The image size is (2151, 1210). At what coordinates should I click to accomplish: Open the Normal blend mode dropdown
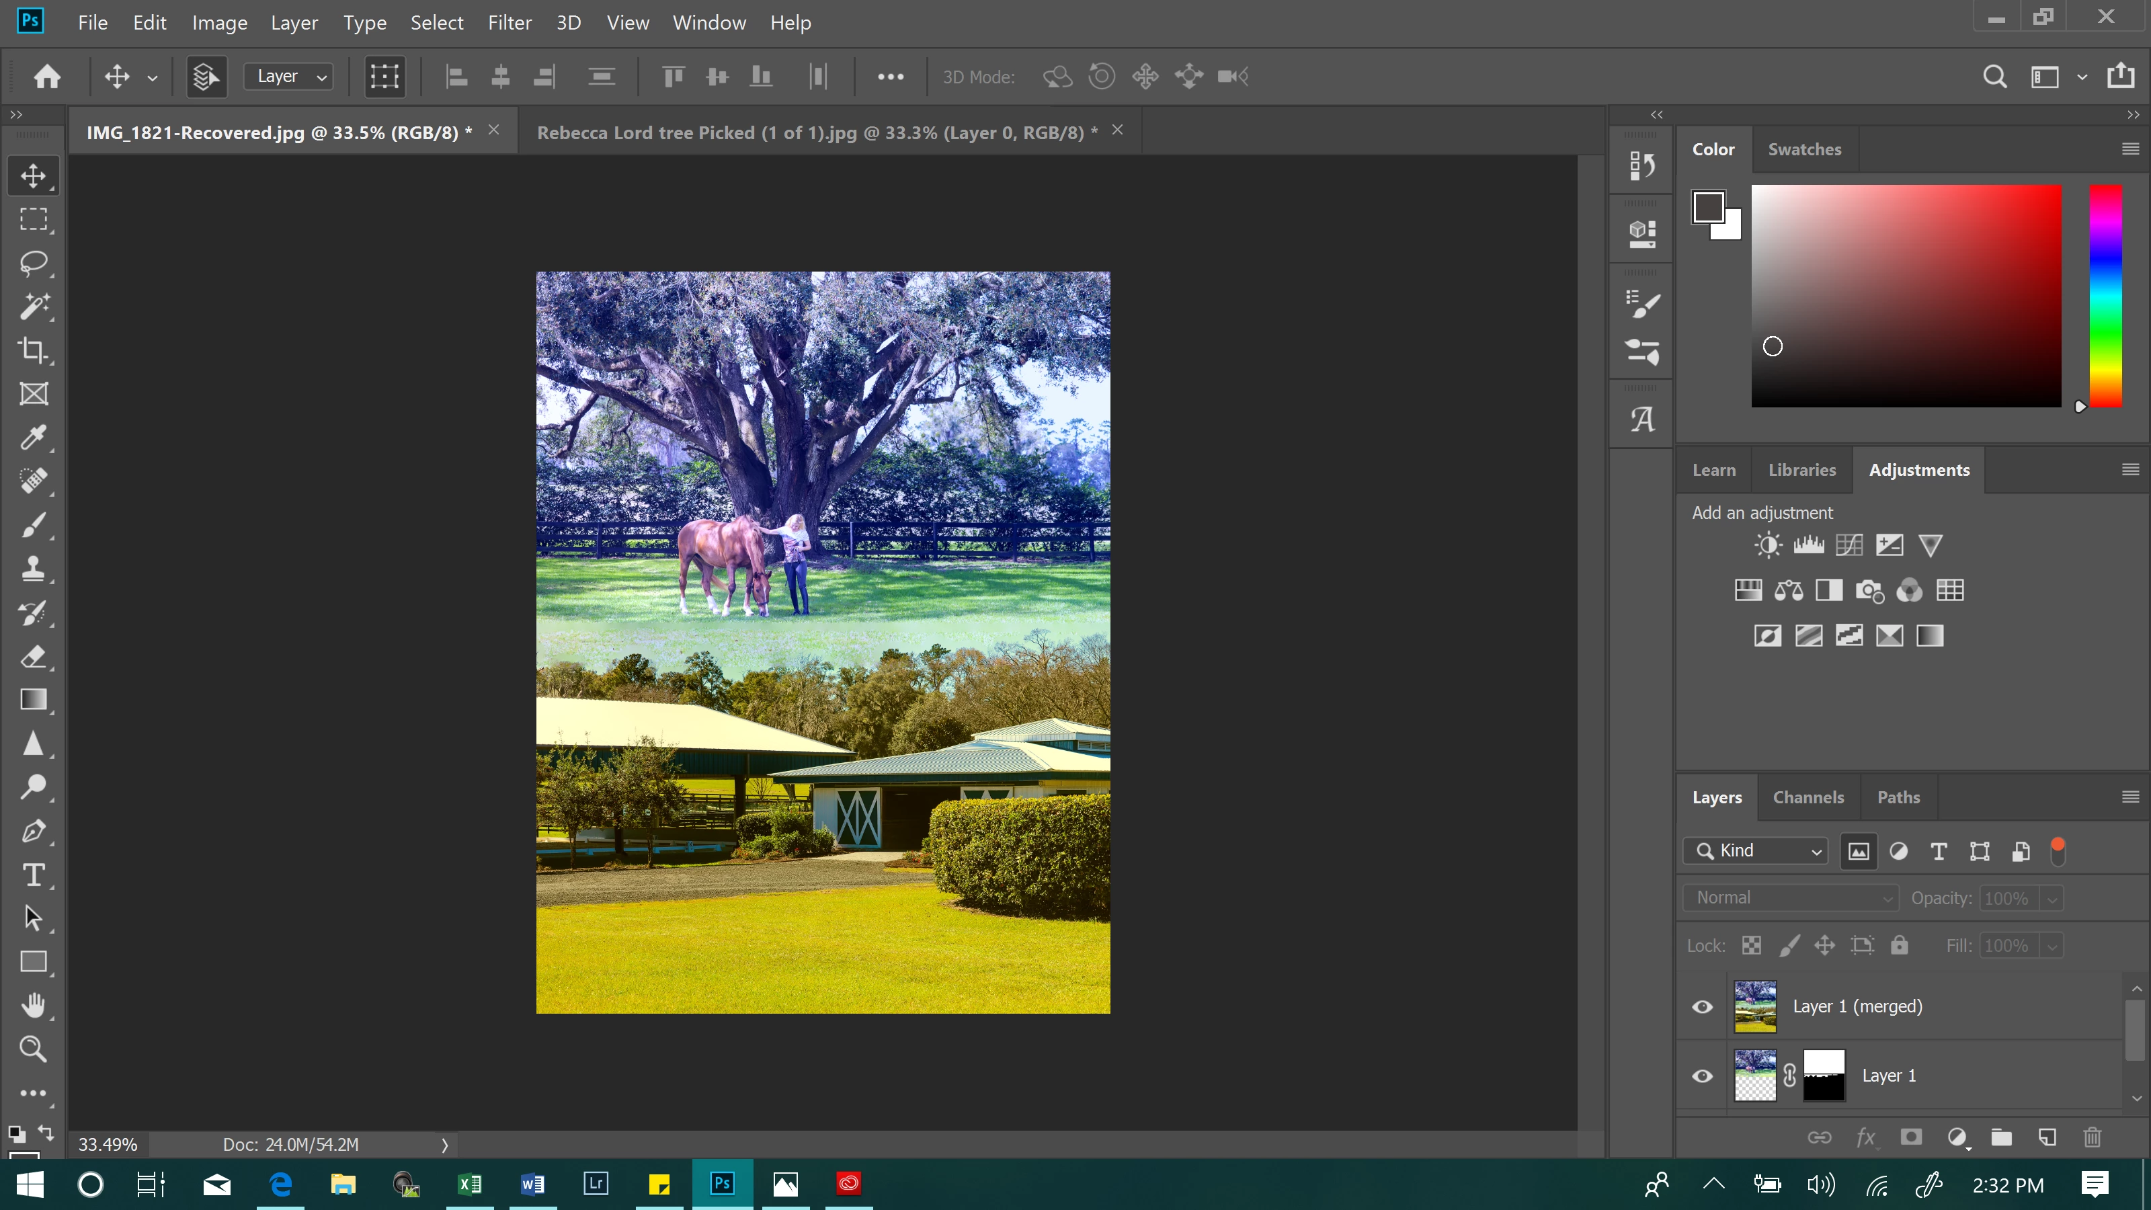(x=1791, y=897)
